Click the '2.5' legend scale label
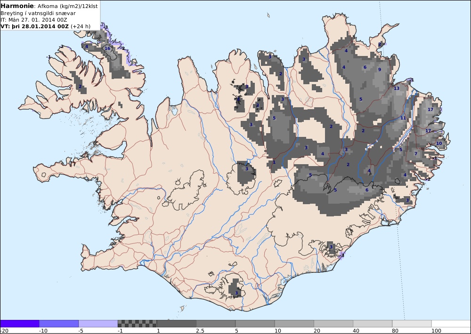 [x=200, y=331]
